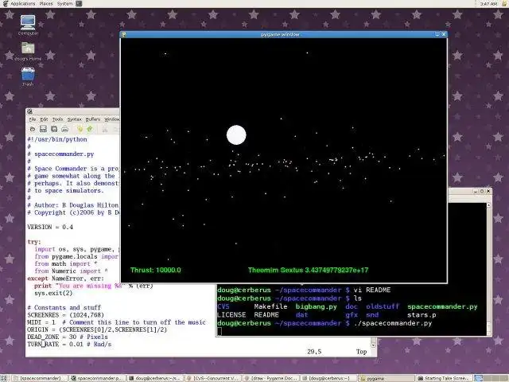Click the #!/usr/bin/python line in gVim
This screenshot has height=382, width=509.
coord(57,139)
